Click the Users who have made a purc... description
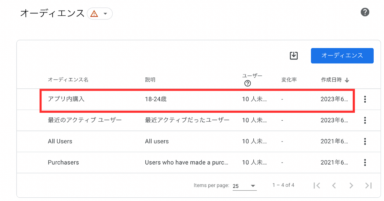384x201 pixels. [x=186, y=162]
